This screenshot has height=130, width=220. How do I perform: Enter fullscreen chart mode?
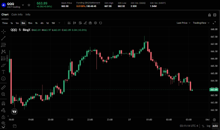click(x=214, y=23)
